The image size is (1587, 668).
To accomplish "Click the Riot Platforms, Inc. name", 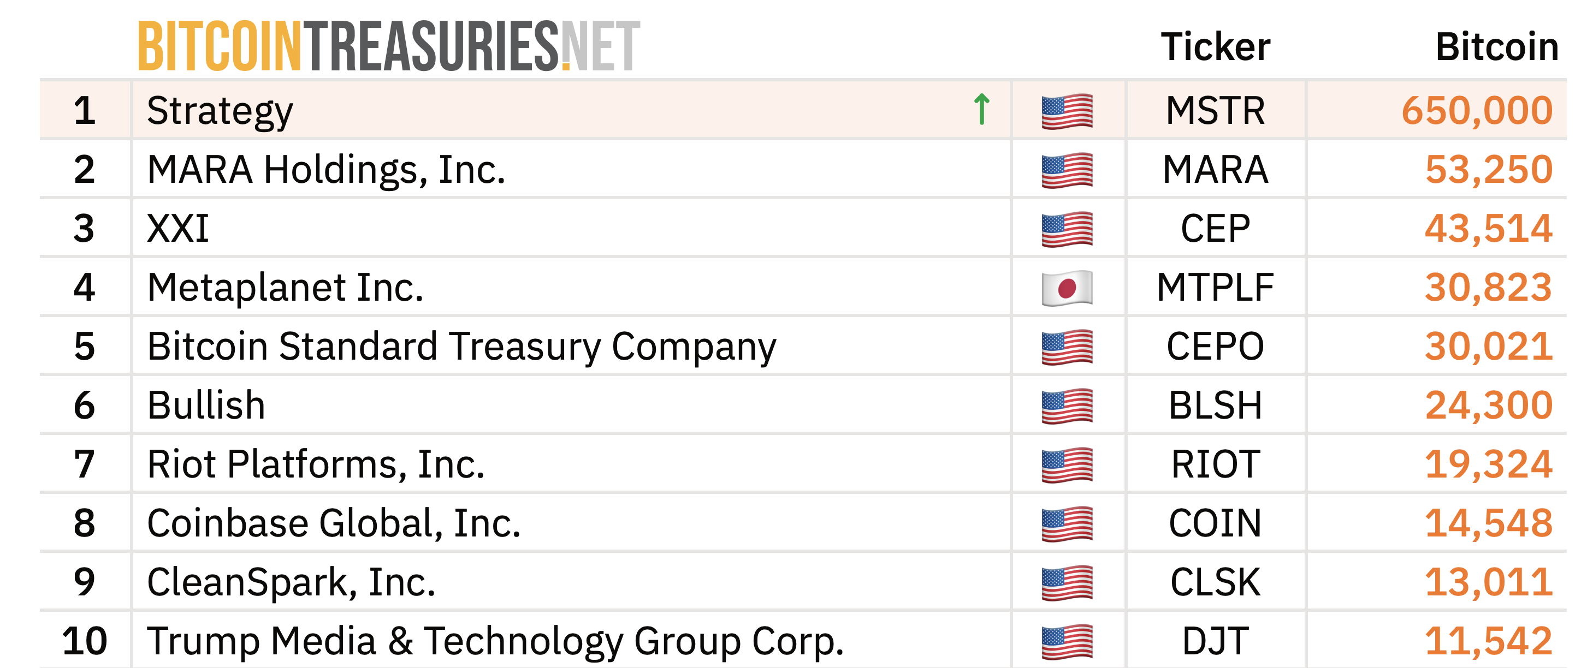I will pyautogui.click(x=316, y=464).
